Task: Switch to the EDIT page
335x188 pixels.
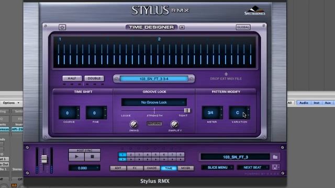Action: point(118,168)
